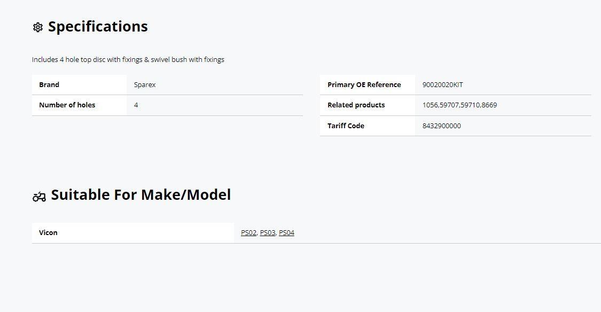This screenshot has height=312, width=601.
Task: Select the Tariff Code label
Action: coord(346,126)
